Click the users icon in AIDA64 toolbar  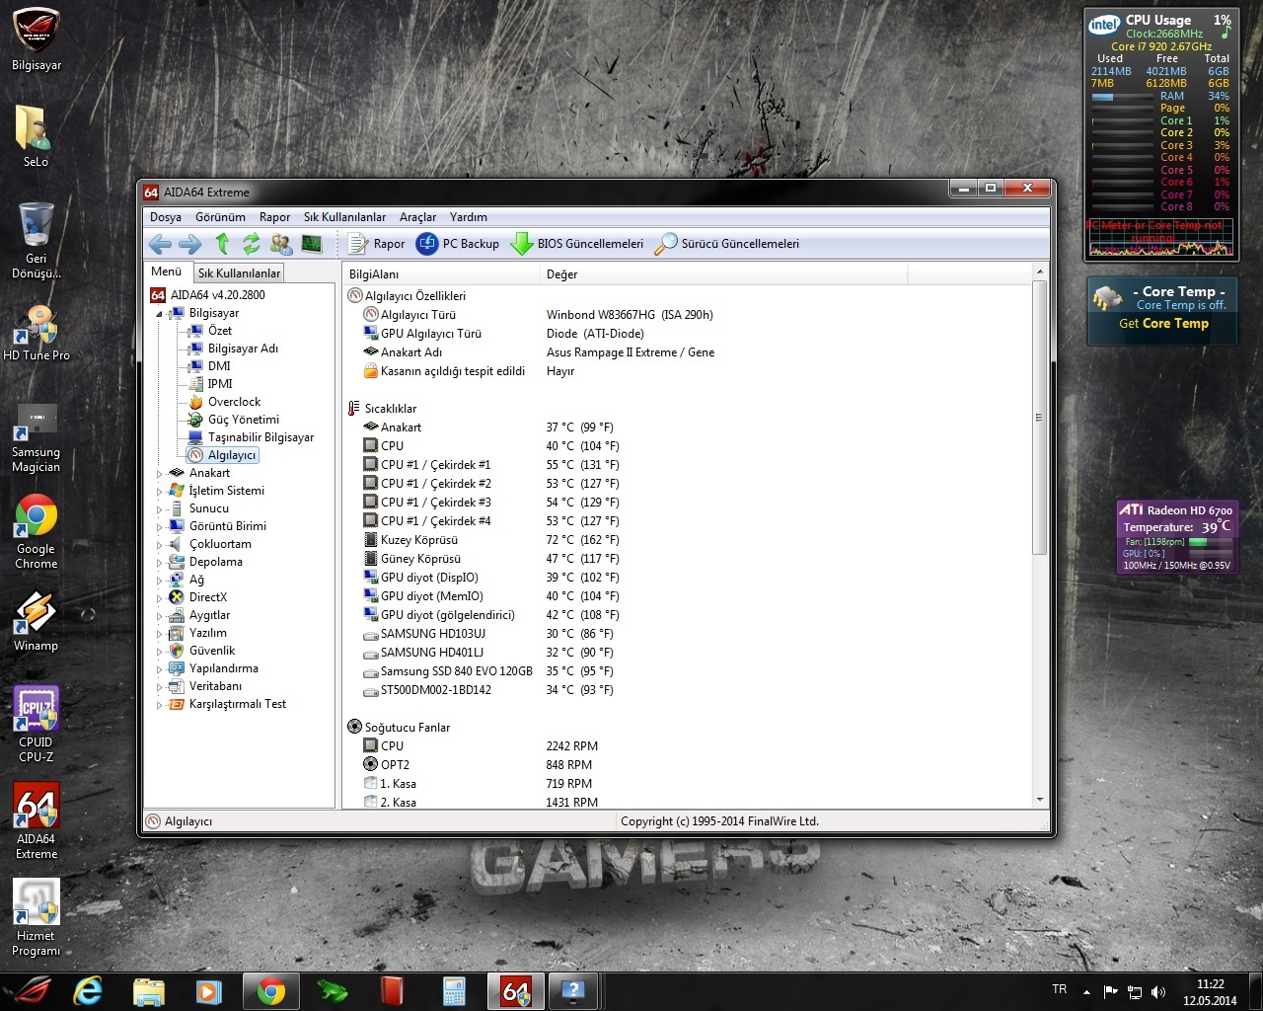point(281,243)
